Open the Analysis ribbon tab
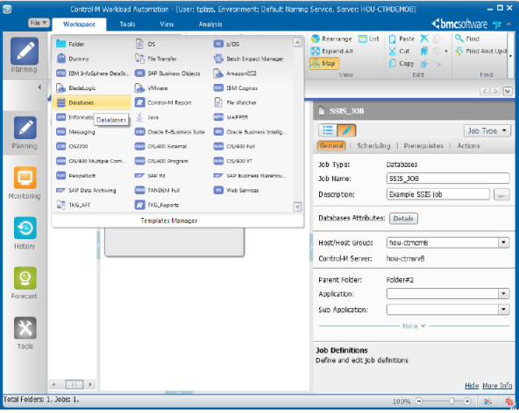This screenshot has width=519, height=413. [x=210, y=24]
